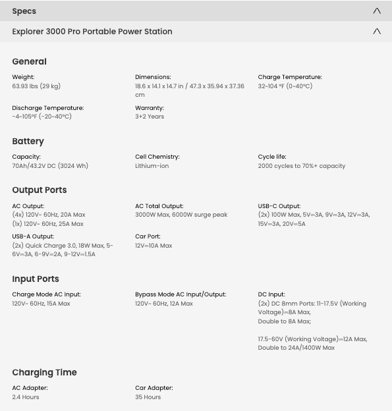The image size is (392, 411).
Task: Click the Car Port 12V 10A Max text
Action: click(154, 245)
